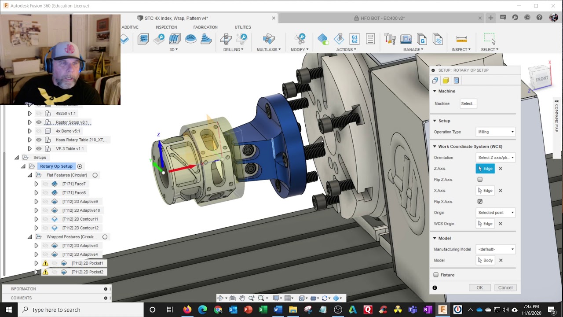The height and width of the screenshot is (317, 563).
Task: Choose the 3D Adaptive Clearing icon
Action: 143,39
